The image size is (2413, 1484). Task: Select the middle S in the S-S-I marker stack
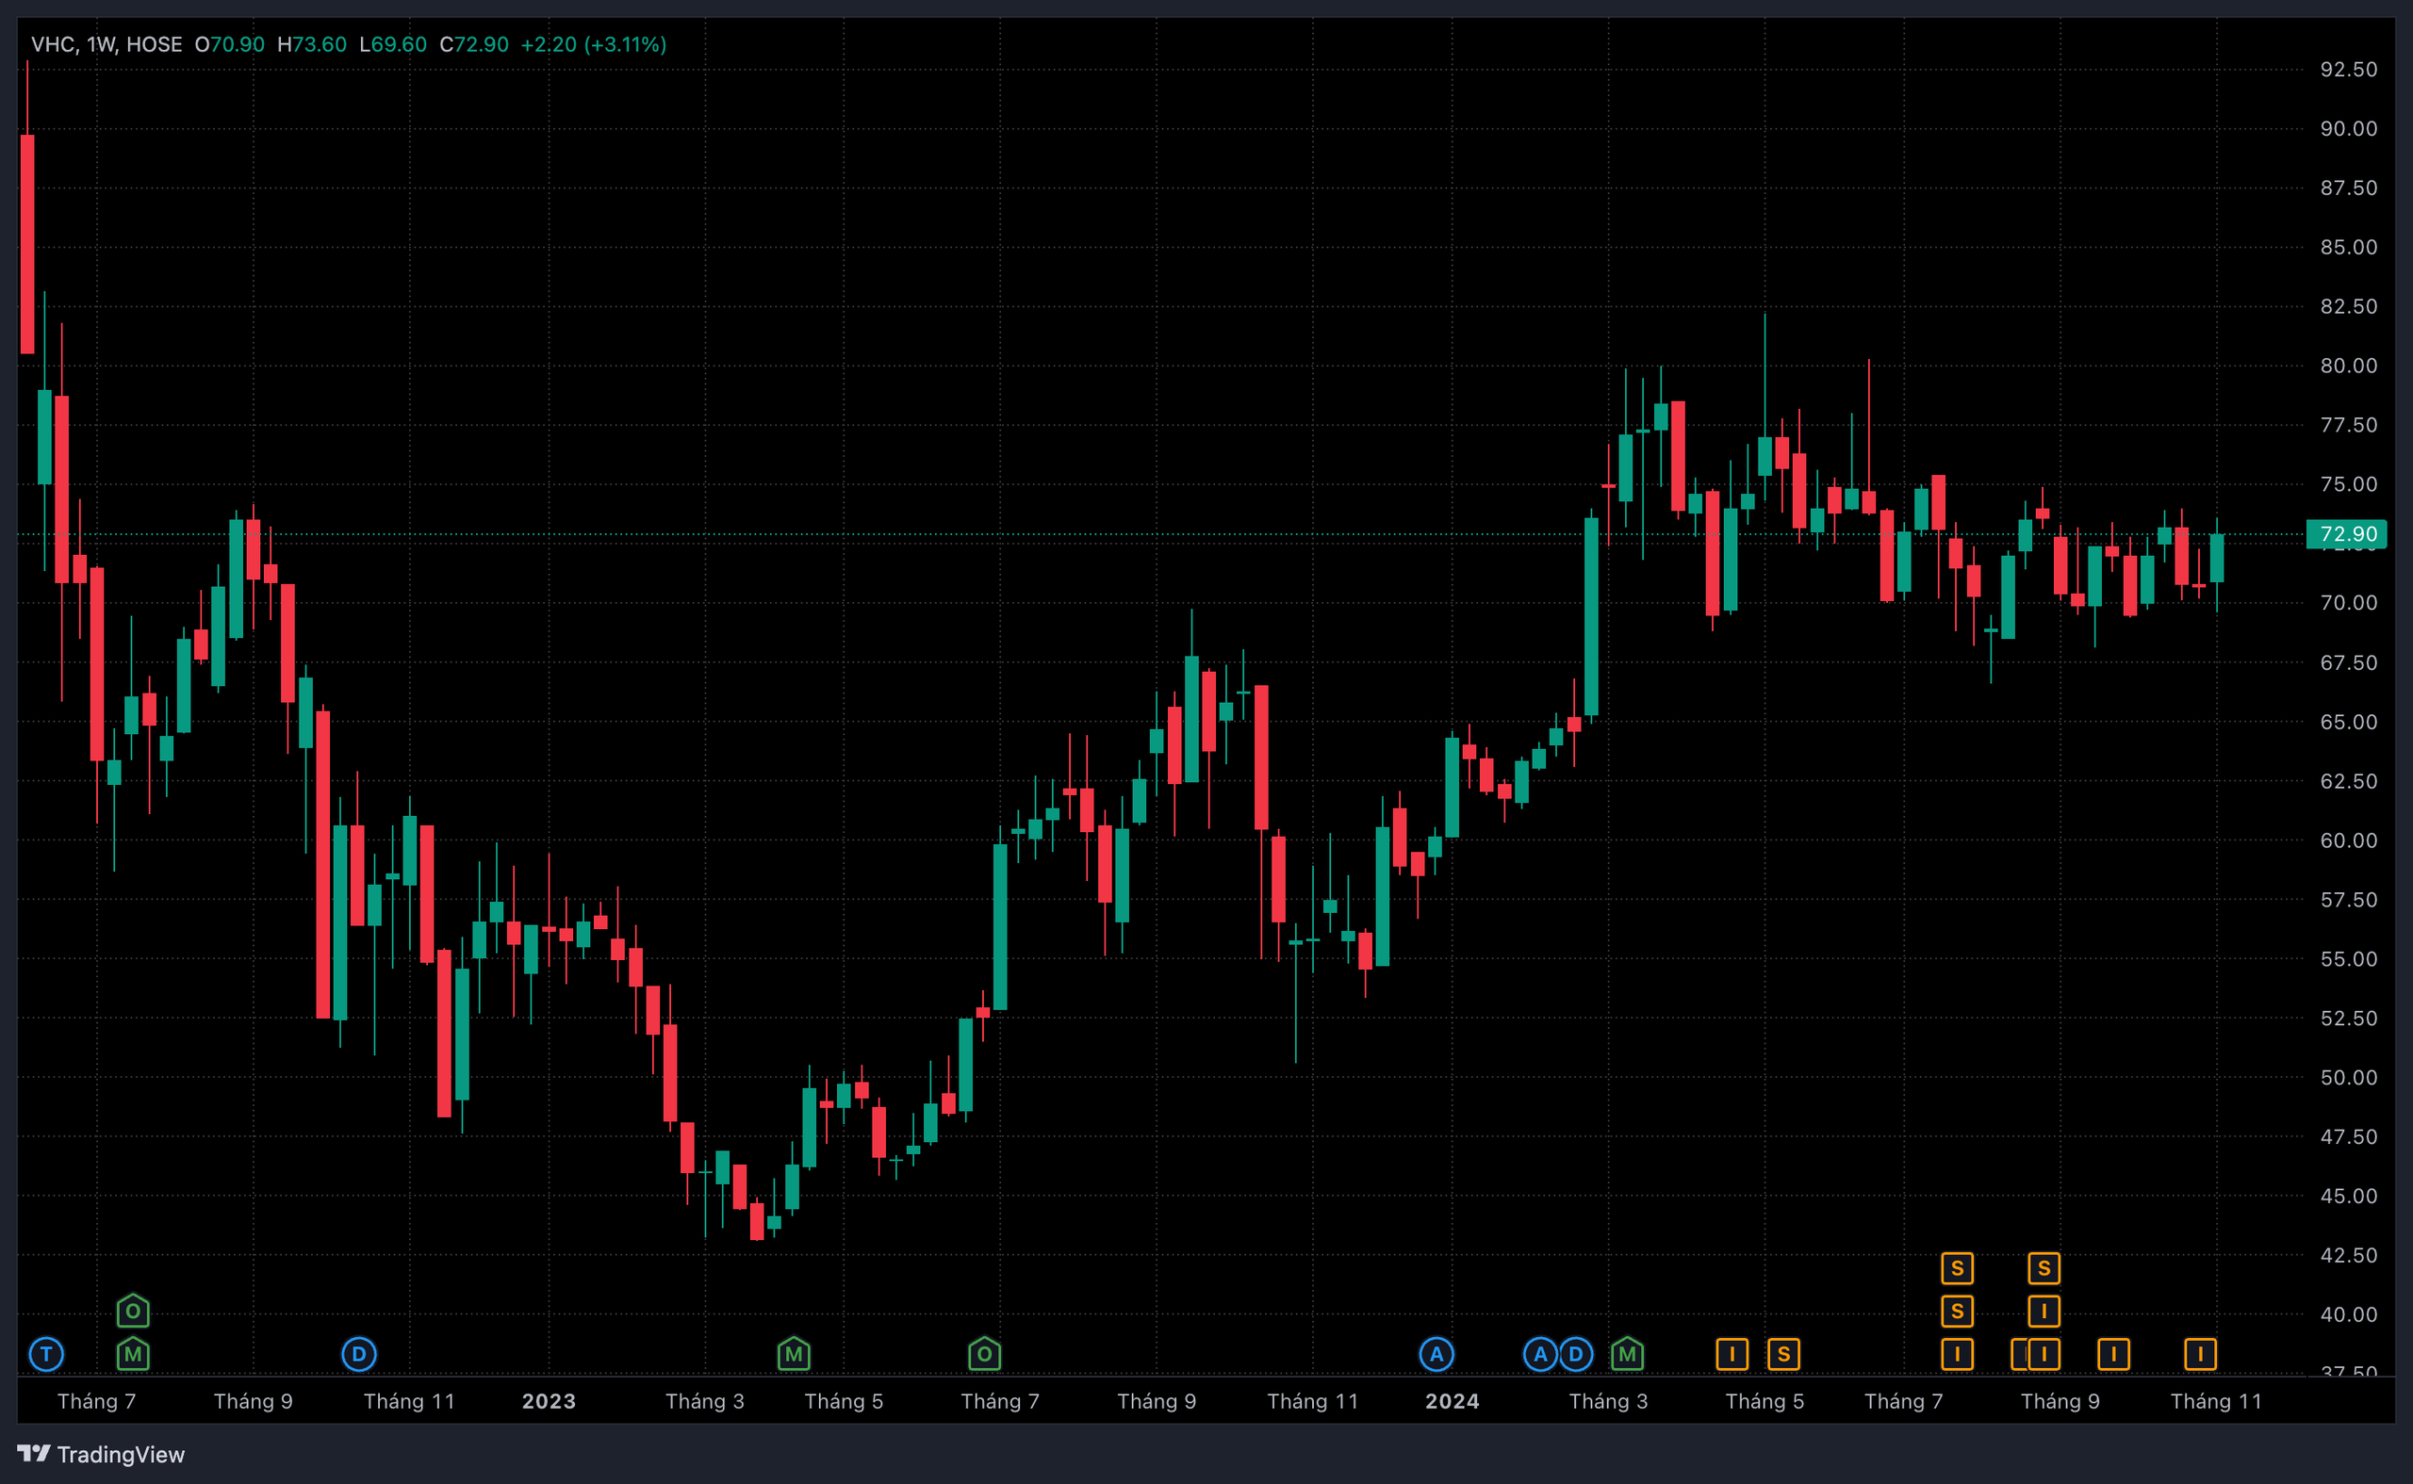1957,1312
